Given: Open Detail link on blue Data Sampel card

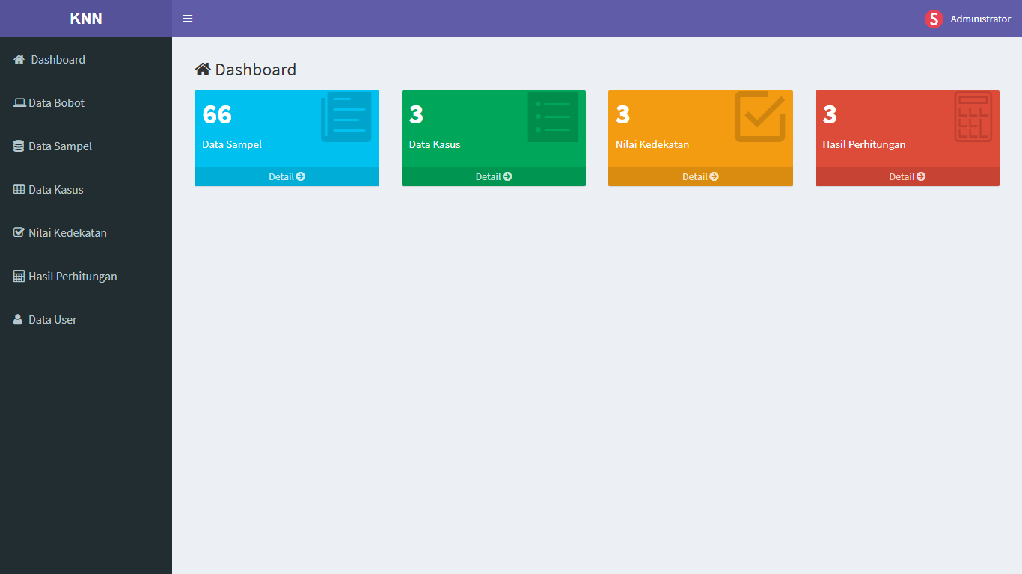Looking at the screenshot, I should click(x=287, y=176).
